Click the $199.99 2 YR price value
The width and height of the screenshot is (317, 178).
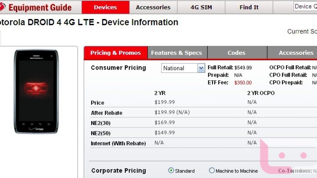coord(165,102)
